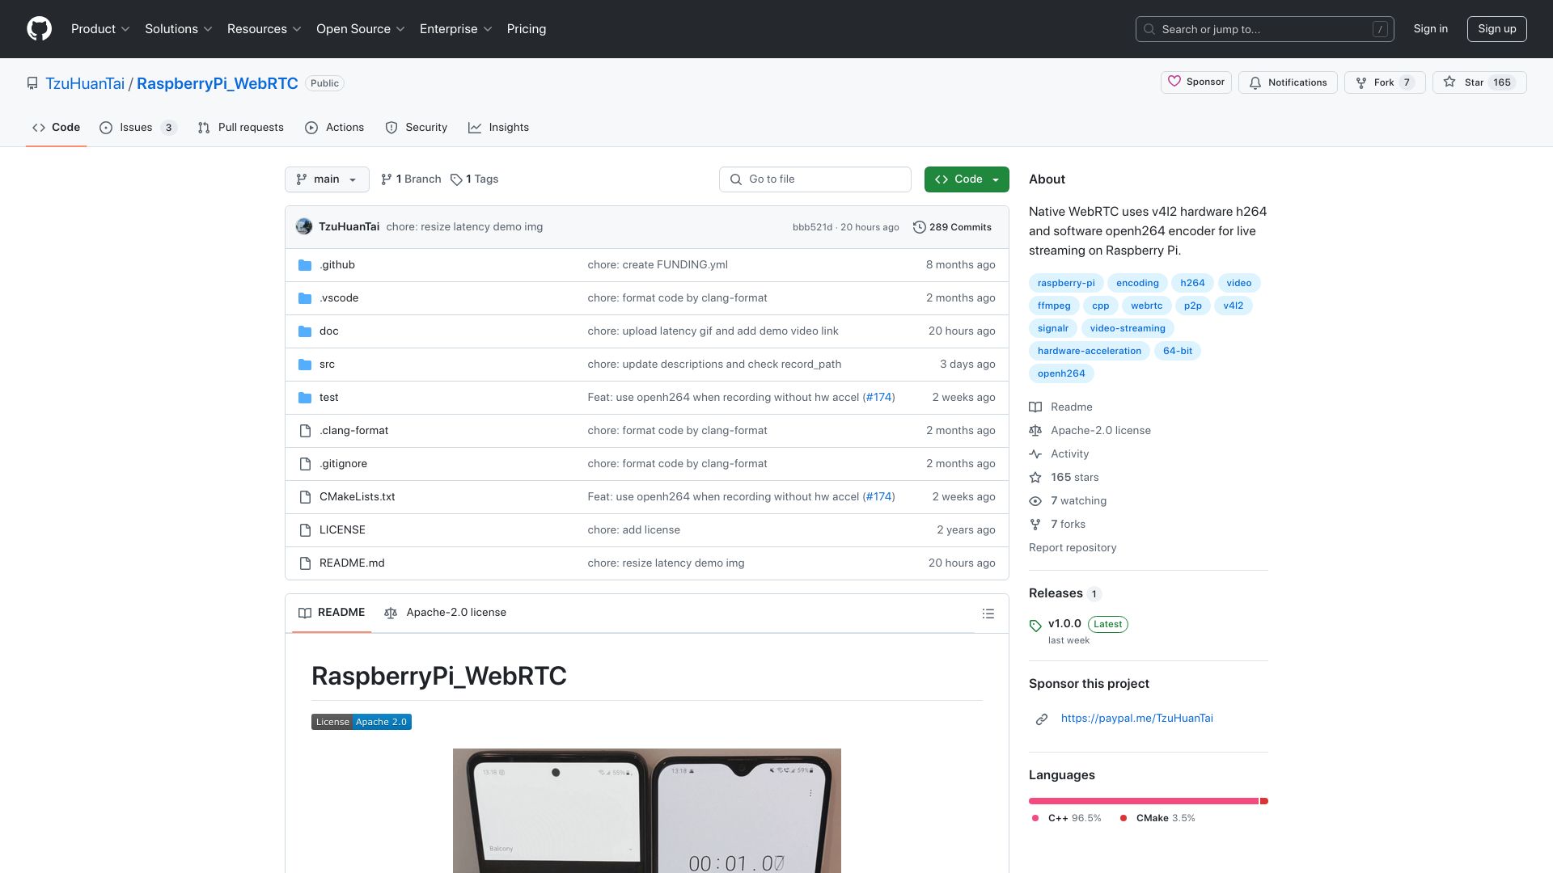Expand the Resources menu
Viewport: 1553px width, 873px height.
click(264, 29)
